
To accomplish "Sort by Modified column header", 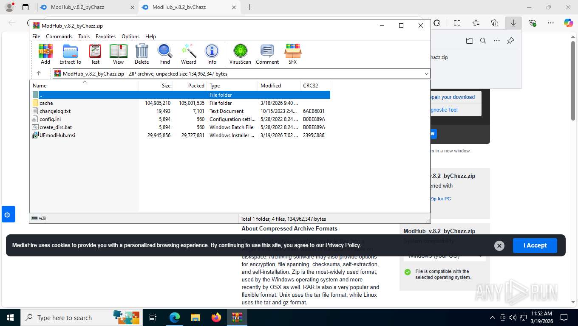I will [x=279, y=86].
